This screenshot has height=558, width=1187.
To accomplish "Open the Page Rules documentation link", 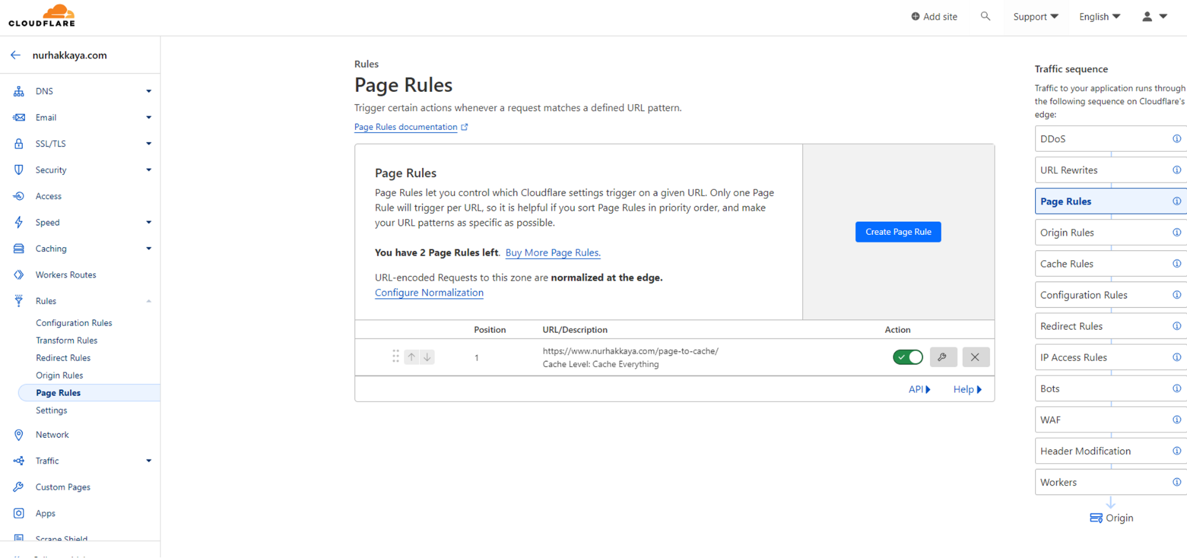I will [411, 127].
